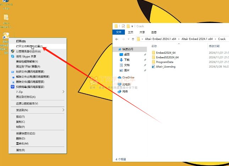Viewport: 229px width, 166px height.
Task: Click 使用 Skype 共享 menu entry
Action: coord(26,56)
